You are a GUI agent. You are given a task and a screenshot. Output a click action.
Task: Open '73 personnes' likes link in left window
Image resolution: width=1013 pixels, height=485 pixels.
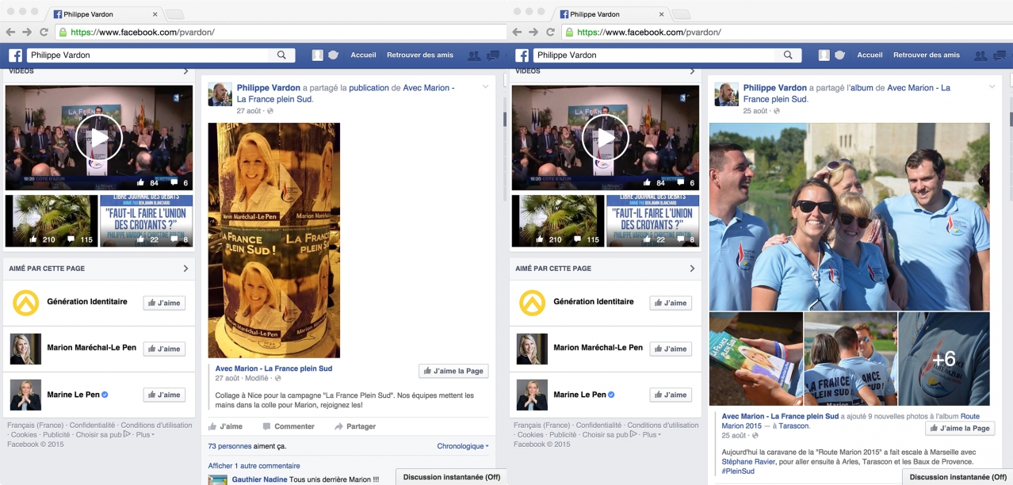click(230, 446)
